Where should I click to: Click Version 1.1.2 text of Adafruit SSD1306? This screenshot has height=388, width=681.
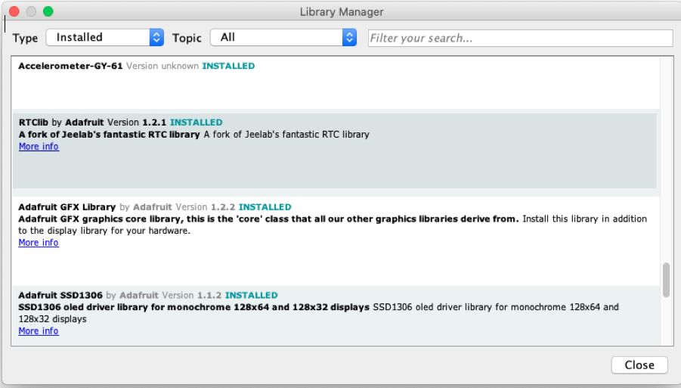191,296
